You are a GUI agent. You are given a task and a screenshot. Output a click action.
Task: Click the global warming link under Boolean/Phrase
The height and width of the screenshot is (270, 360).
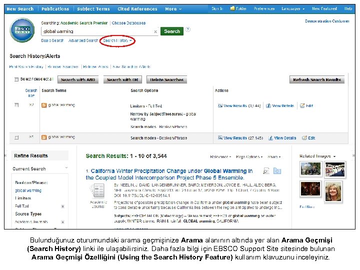click(28, 190)
